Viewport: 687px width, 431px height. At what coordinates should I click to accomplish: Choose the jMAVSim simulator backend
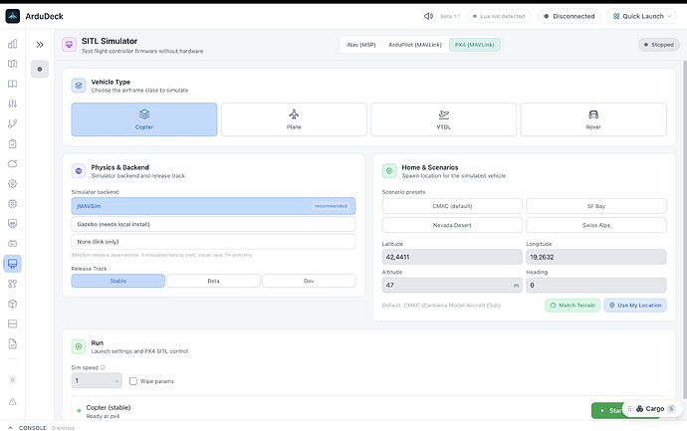pos(213,206)
